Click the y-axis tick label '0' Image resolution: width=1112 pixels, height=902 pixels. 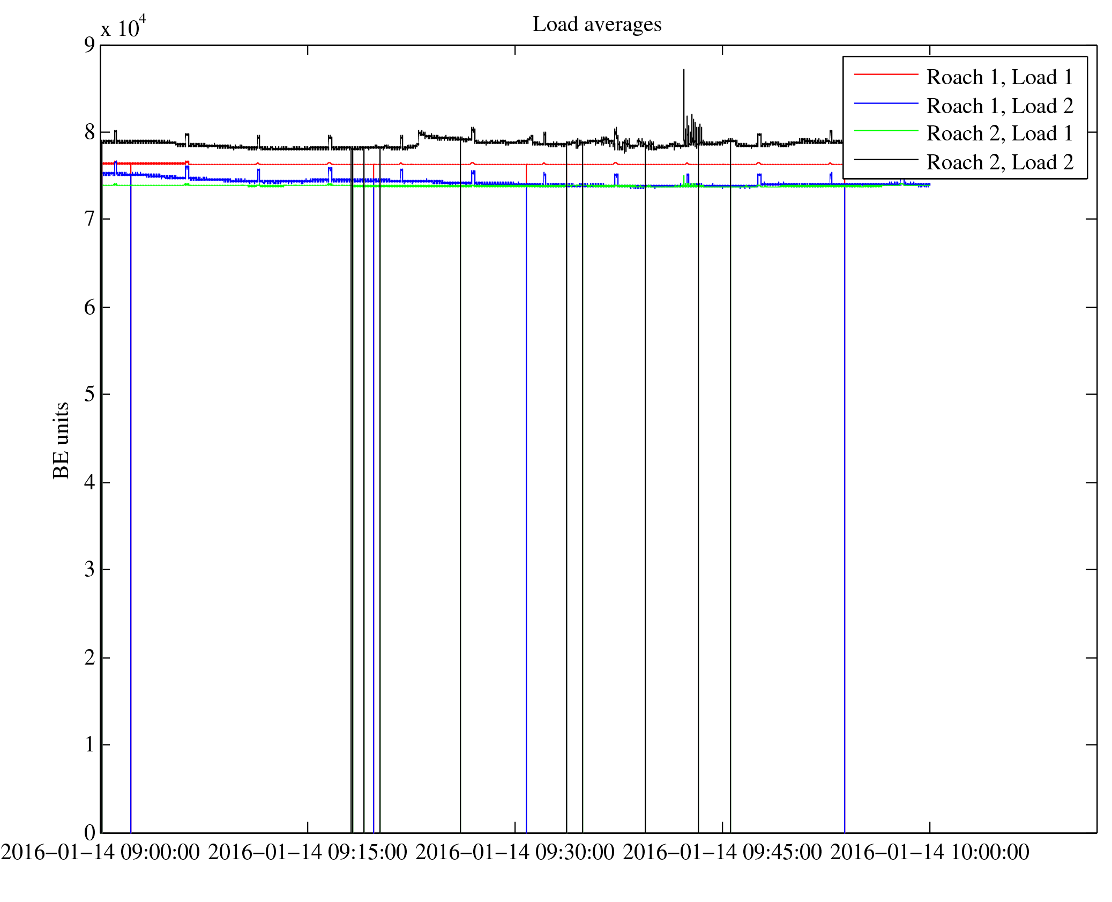point(89,832)
